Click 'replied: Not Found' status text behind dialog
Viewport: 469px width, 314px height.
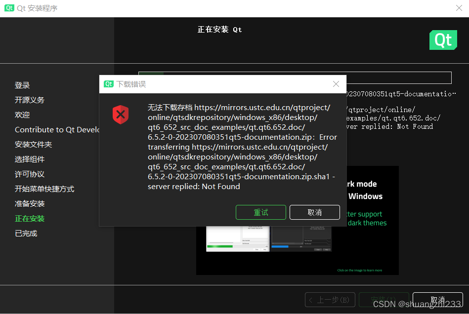(397, 127)
